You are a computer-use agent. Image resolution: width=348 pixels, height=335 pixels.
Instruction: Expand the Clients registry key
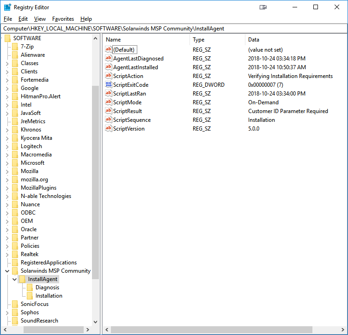(x=7, y=72)
